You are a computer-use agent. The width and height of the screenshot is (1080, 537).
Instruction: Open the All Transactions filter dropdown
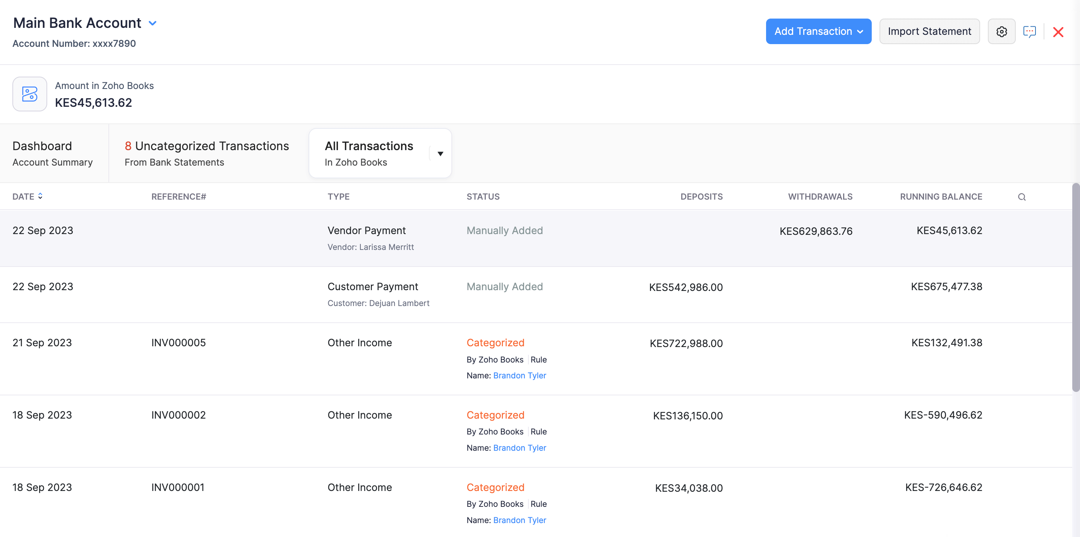(440, 153)
